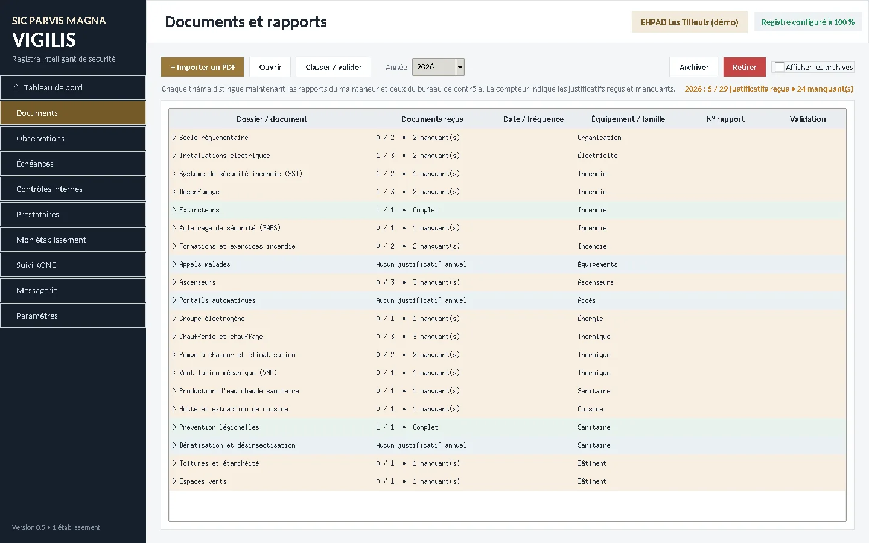869x543 pixels.
Task: Go to Observations section
Action: [x=72, y=138]
